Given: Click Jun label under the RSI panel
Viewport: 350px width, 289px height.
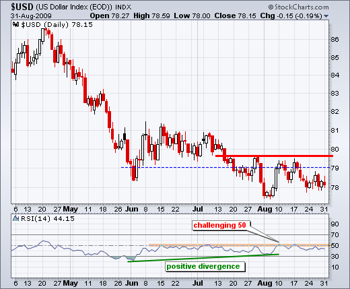Looking at the screenshot, I should coord(132,284).
